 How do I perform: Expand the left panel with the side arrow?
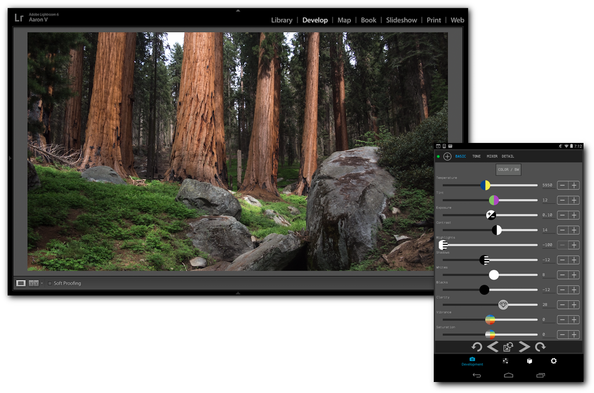[10, 158]
